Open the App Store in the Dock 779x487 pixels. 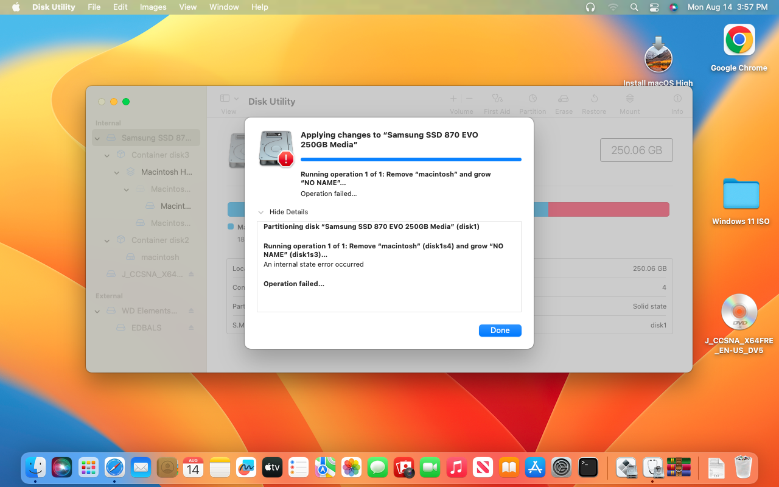535,468
